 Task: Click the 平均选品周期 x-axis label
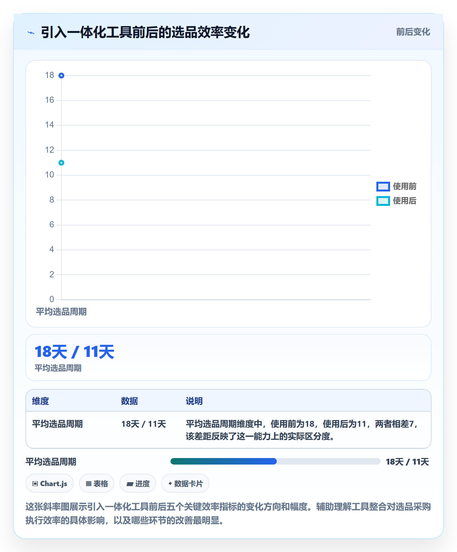click(61, 312)
